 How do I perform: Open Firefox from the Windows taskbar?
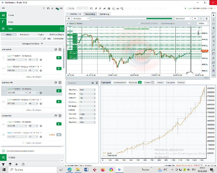[x=103, y=169]
